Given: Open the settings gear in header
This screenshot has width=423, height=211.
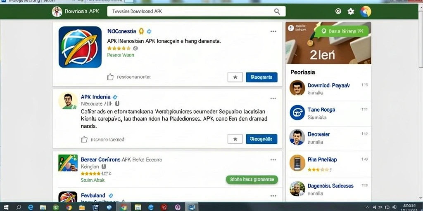Looking at the screenshot, I should tap(351, 11).
